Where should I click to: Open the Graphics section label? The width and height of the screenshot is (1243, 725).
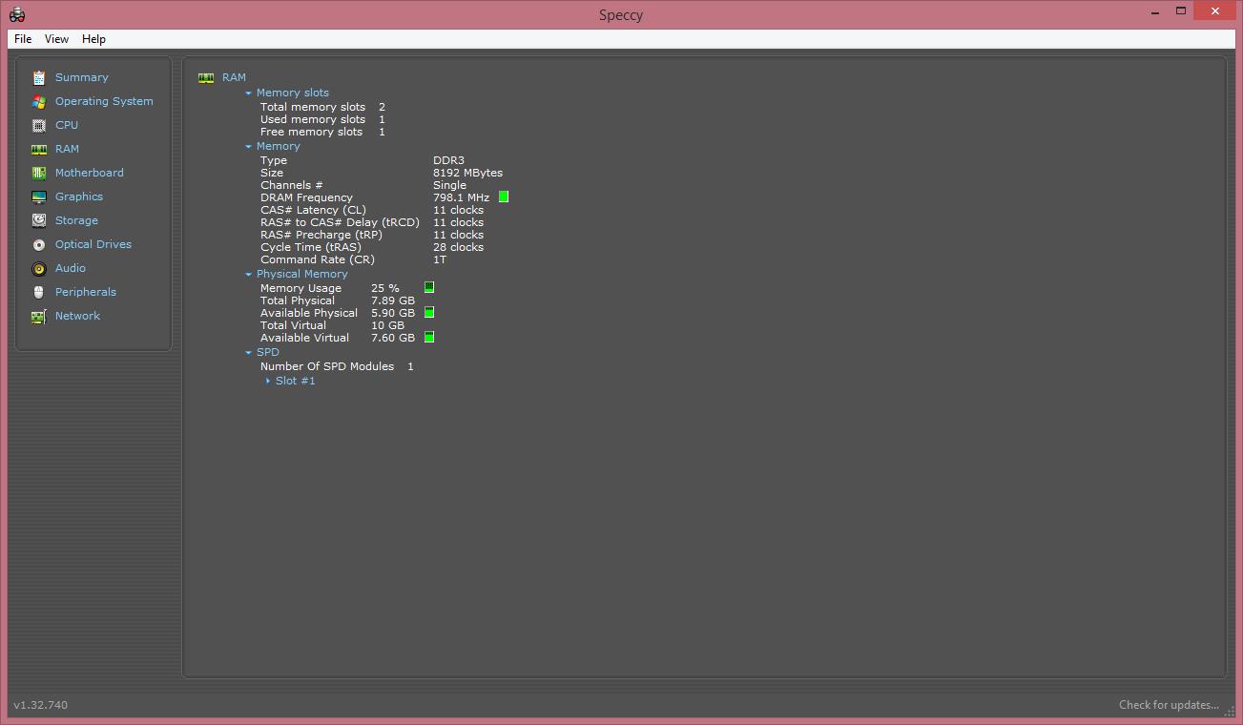(x=78, y=197)
